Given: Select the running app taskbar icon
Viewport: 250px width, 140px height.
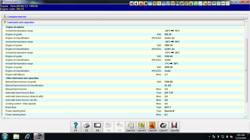Looking at the screenshot, I should click(x=39, y=137).
